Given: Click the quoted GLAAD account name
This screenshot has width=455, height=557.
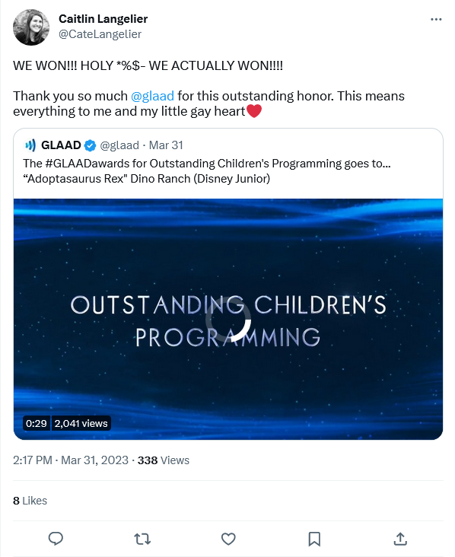Looking at the screenshot, I should click(61, 145).
